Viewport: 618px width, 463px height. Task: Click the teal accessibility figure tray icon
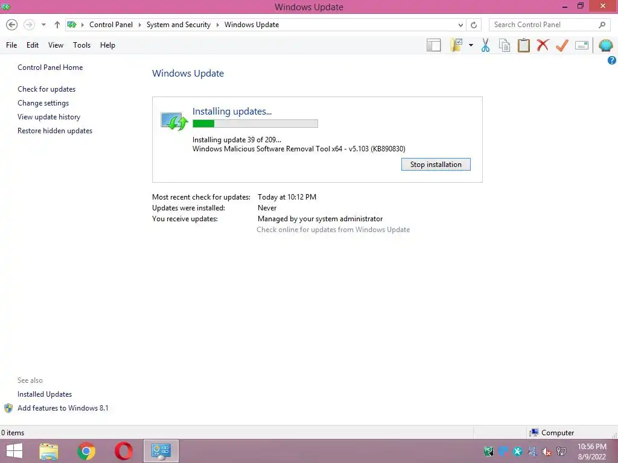click(x=517, y=452)
